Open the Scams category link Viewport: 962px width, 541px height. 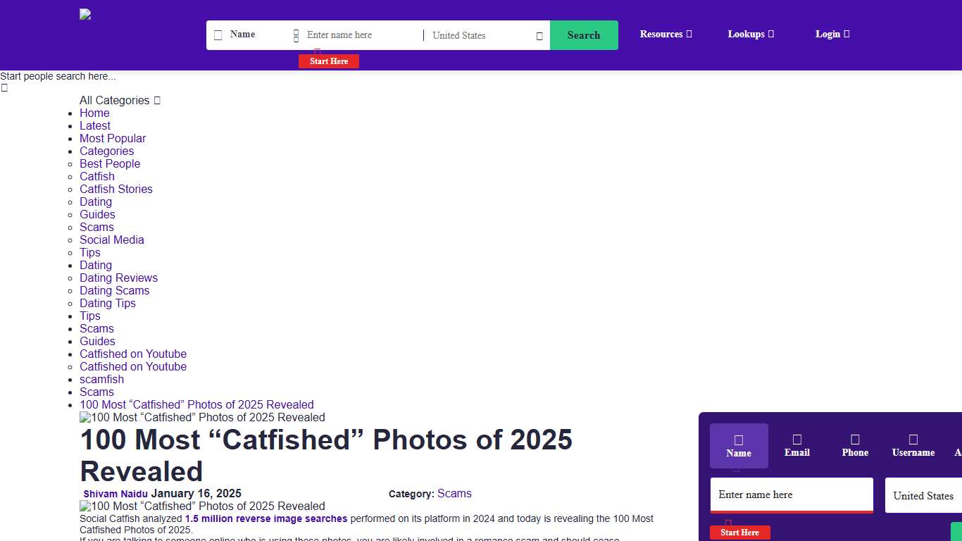(x=454, y=493)
